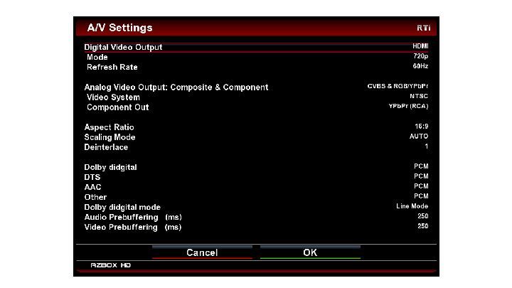Click the Cancel button
The image size is (512, 288).
click(x=202, y=252)
